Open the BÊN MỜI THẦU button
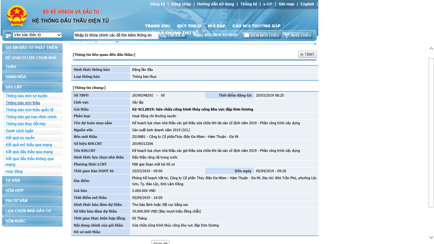434x244 pixels. tap(262, 35)
